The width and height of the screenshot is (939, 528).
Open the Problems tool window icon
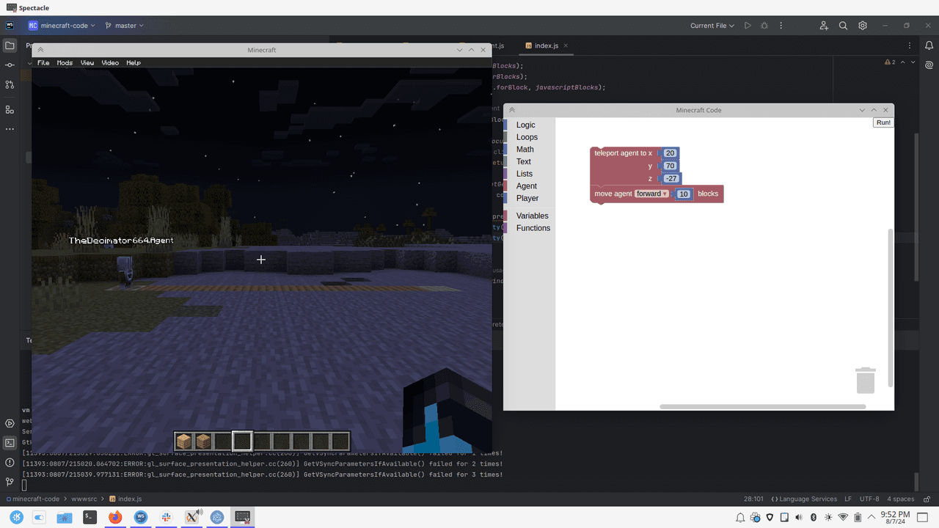coord(10,463)
